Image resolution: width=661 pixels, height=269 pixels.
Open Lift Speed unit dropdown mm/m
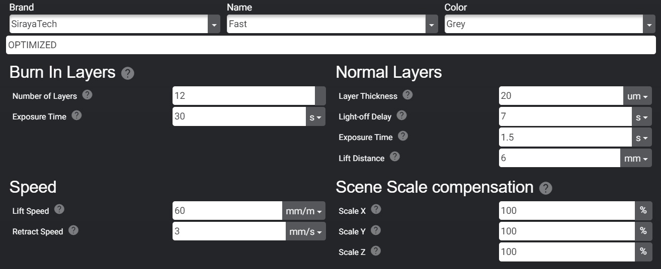(304, 211)
